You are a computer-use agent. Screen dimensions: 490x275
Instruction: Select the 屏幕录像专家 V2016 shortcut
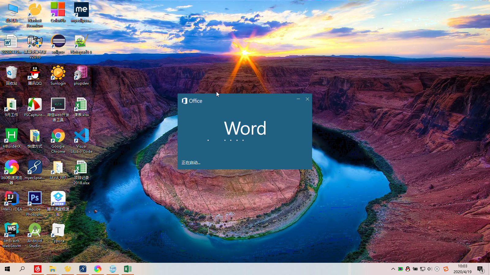[x=35, y=46]
